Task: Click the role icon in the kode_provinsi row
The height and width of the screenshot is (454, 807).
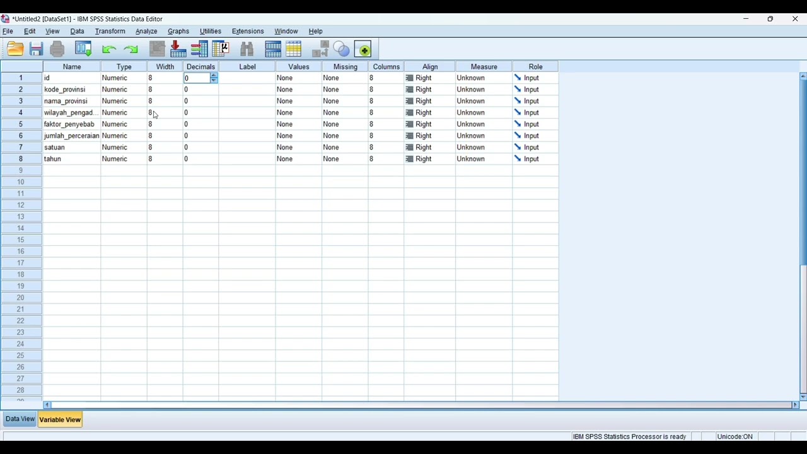Action: click(x=518, y=90)
